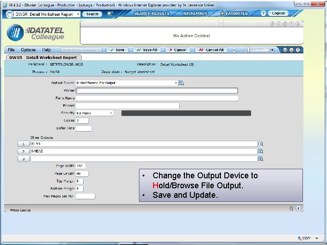This screenshot has width=327, height=245.
Task: Click the IE zoom magnifier at 100%
Action: [300, 238]
